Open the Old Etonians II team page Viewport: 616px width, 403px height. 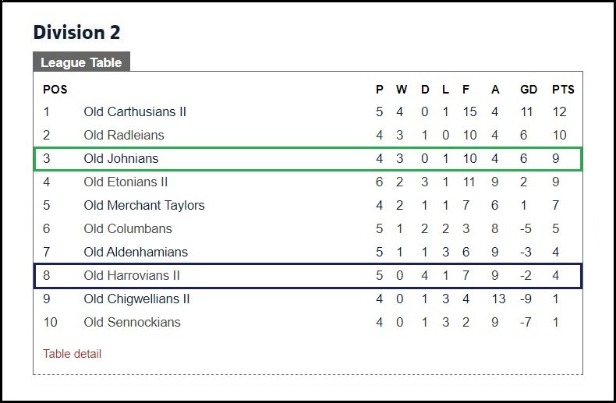click(x=126, y=182)
